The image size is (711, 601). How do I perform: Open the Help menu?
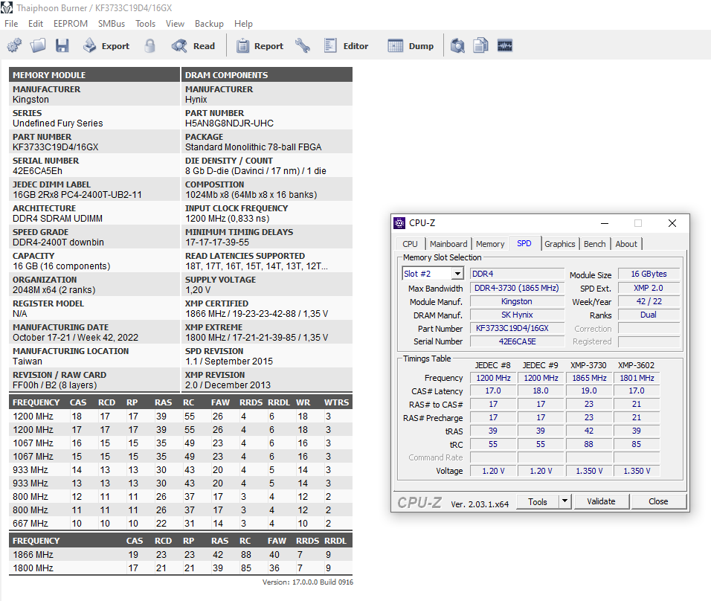[243, 24]
